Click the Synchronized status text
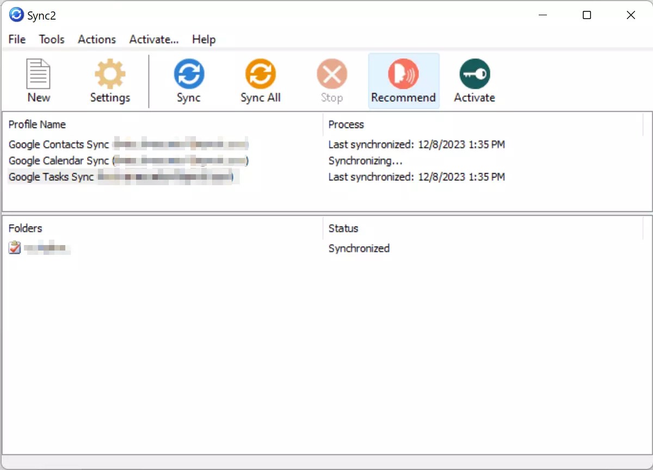Image resolution: width=653 pixels, height=470 pixels. (359, 248)
